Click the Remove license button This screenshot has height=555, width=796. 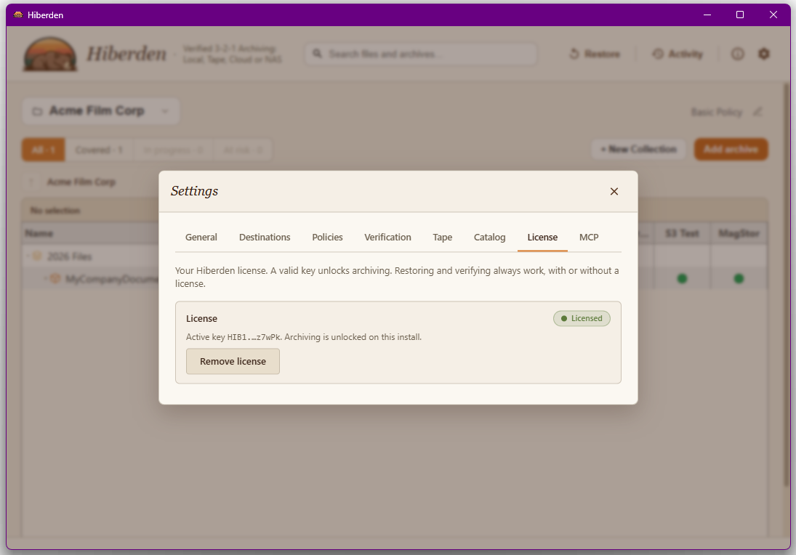pos(233,361)
